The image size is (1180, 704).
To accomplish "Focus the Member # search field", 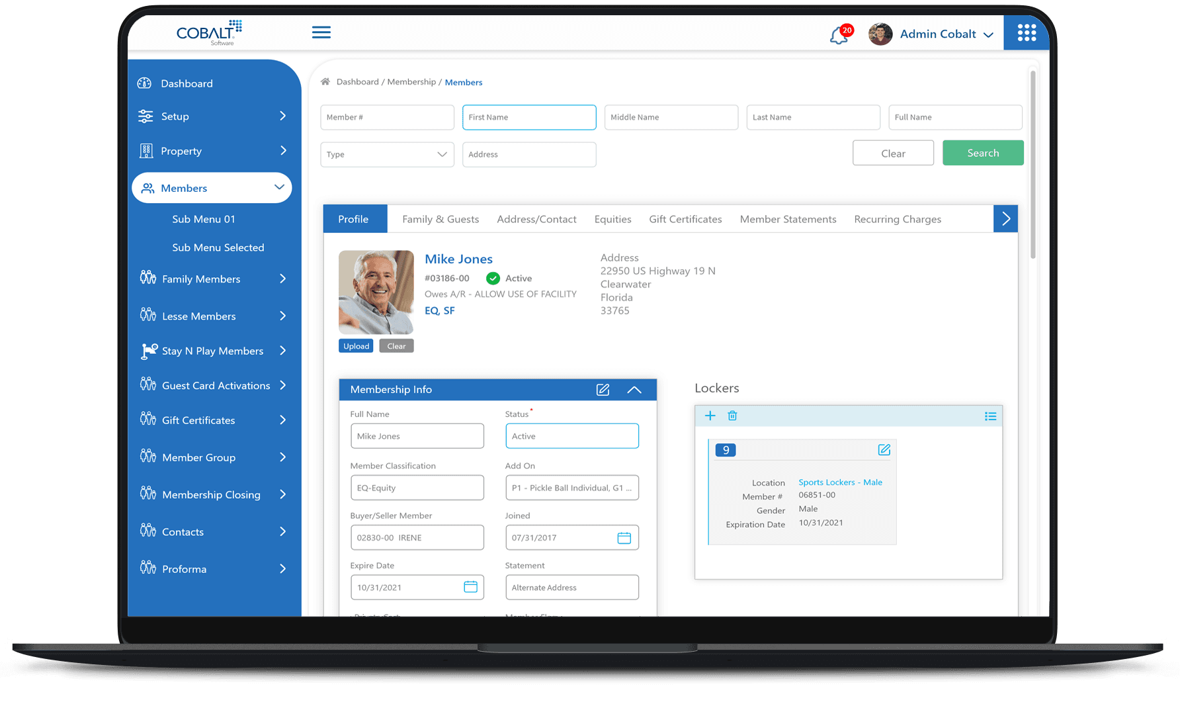I will [388, 117].
